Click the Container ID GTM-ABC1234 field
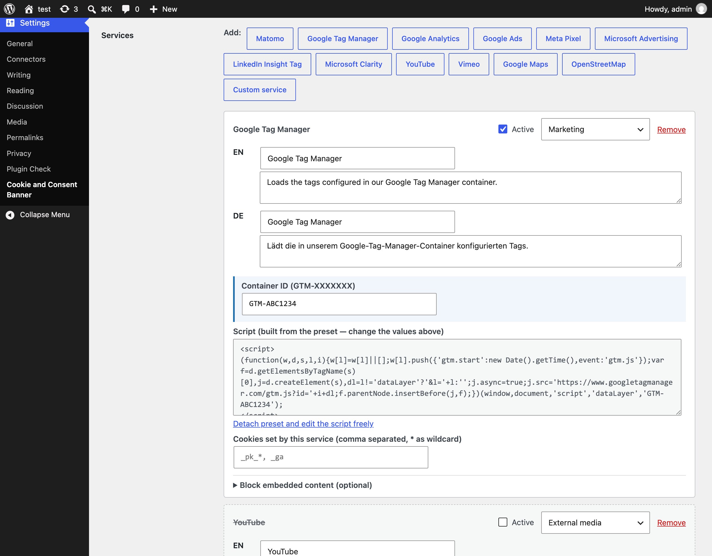Image resolution: width=712 pixels, height=556 pixels. point(339,304)
